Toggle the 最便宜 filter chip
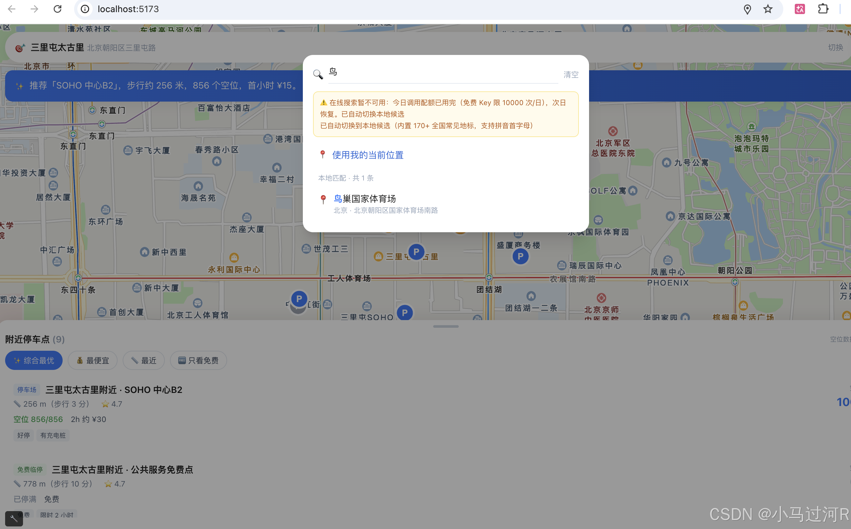Screen dimensions: 851x529 pyautogui.click(x=93, y=360)
